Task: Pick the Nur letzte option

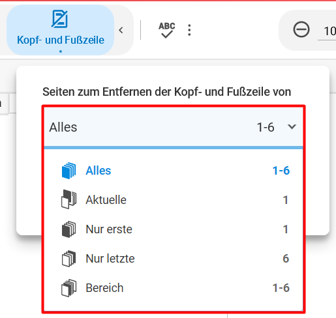Action: 174,259
